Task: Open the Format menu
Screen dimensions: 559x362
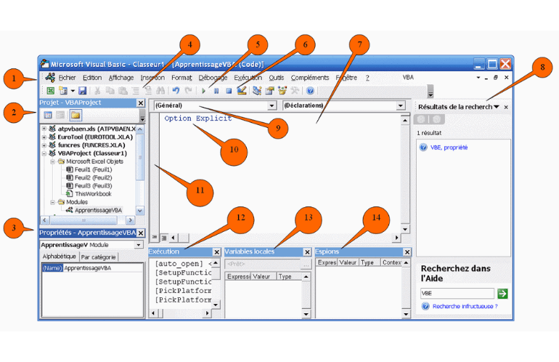Action: coord(181,78)
